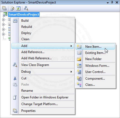Click the Paste clipboard icon
The image size is (120, 118).
tap(15, 84)
